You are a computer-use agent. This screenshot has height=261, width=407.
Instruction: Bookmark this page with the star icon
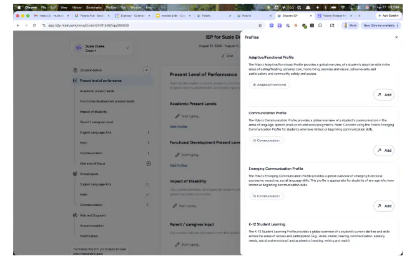click(262, 26)
